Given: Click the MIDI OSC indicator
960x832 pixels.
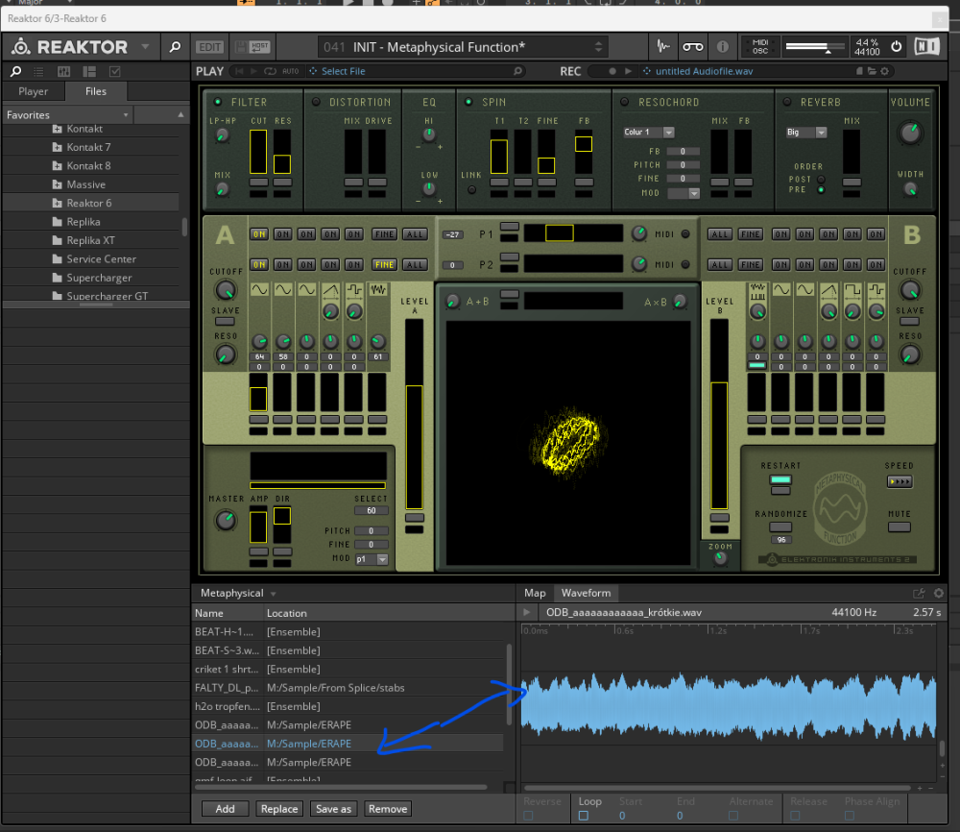Looking at the screenshot, I should (x=759, y=46).
